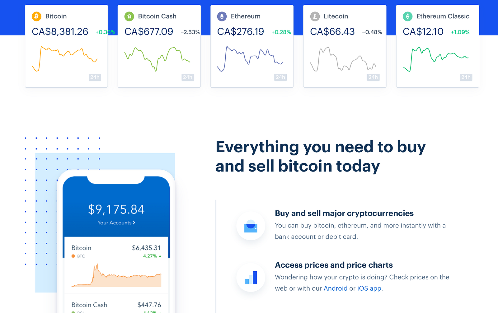Click the 24h badge on Bitcoin Cash card
Screen dimensions: 498x313
click(188, 77)
